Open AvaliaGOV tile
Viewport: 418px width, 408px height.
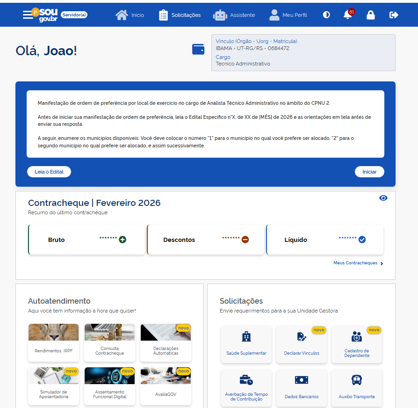click(166, 386)
